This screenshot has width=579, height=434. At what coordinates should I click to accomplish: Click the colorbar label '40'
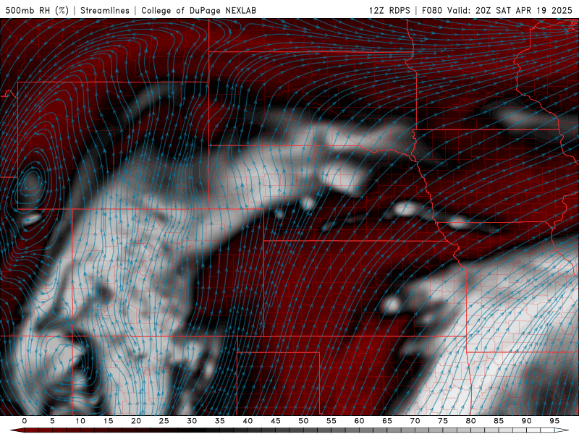click(x=248, y=421)
